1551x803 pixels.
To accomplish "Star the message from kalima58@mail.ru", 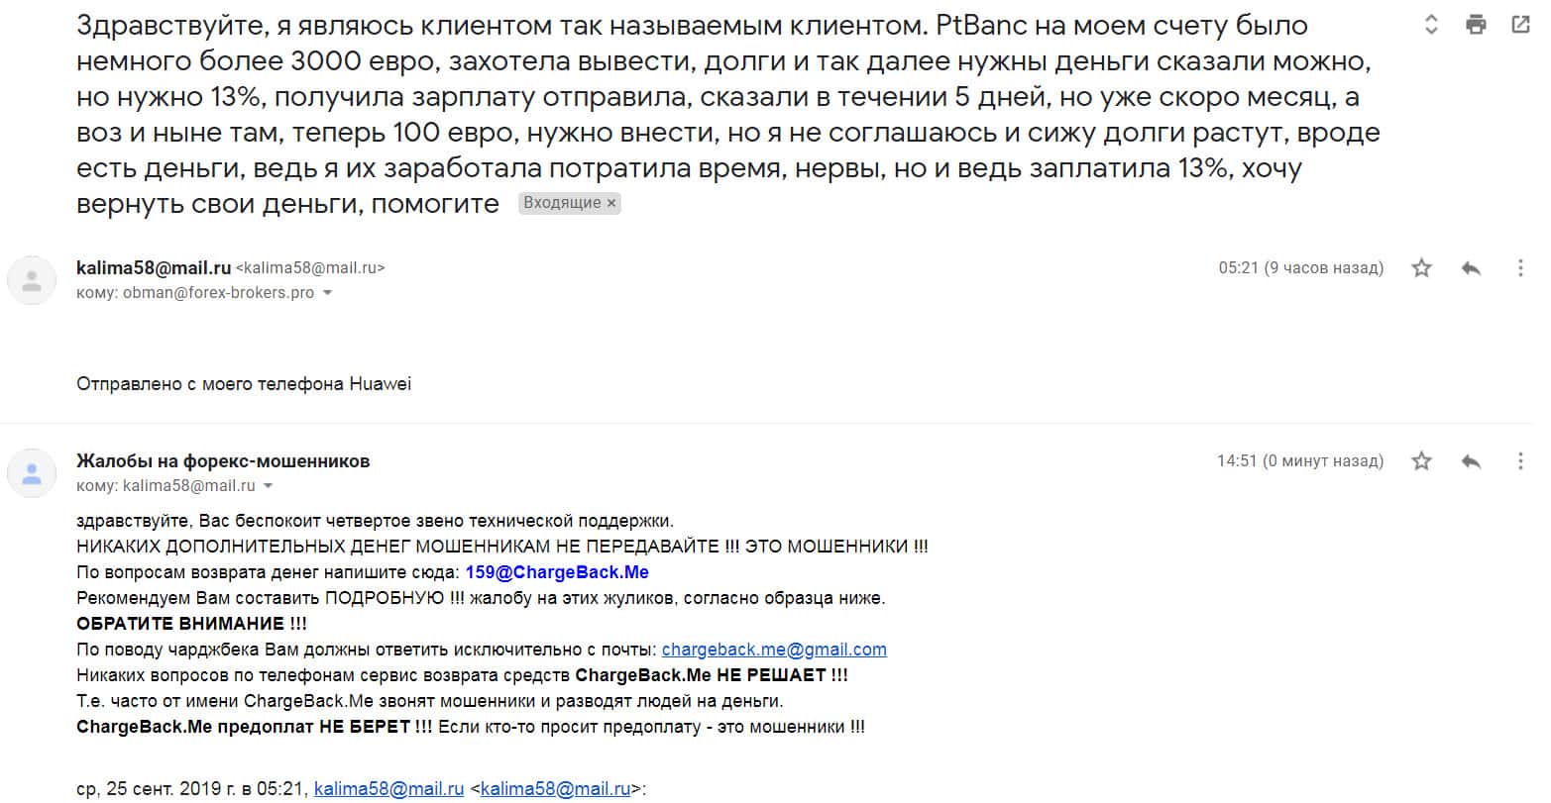I will click(1421, 268).
